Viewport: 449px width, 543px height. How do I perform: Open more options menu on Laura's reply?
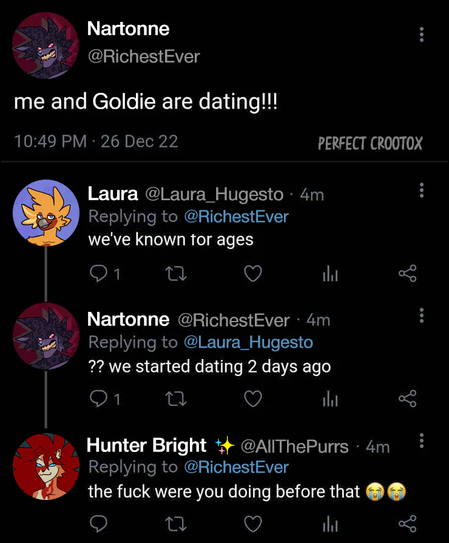[x=421, y=191]
